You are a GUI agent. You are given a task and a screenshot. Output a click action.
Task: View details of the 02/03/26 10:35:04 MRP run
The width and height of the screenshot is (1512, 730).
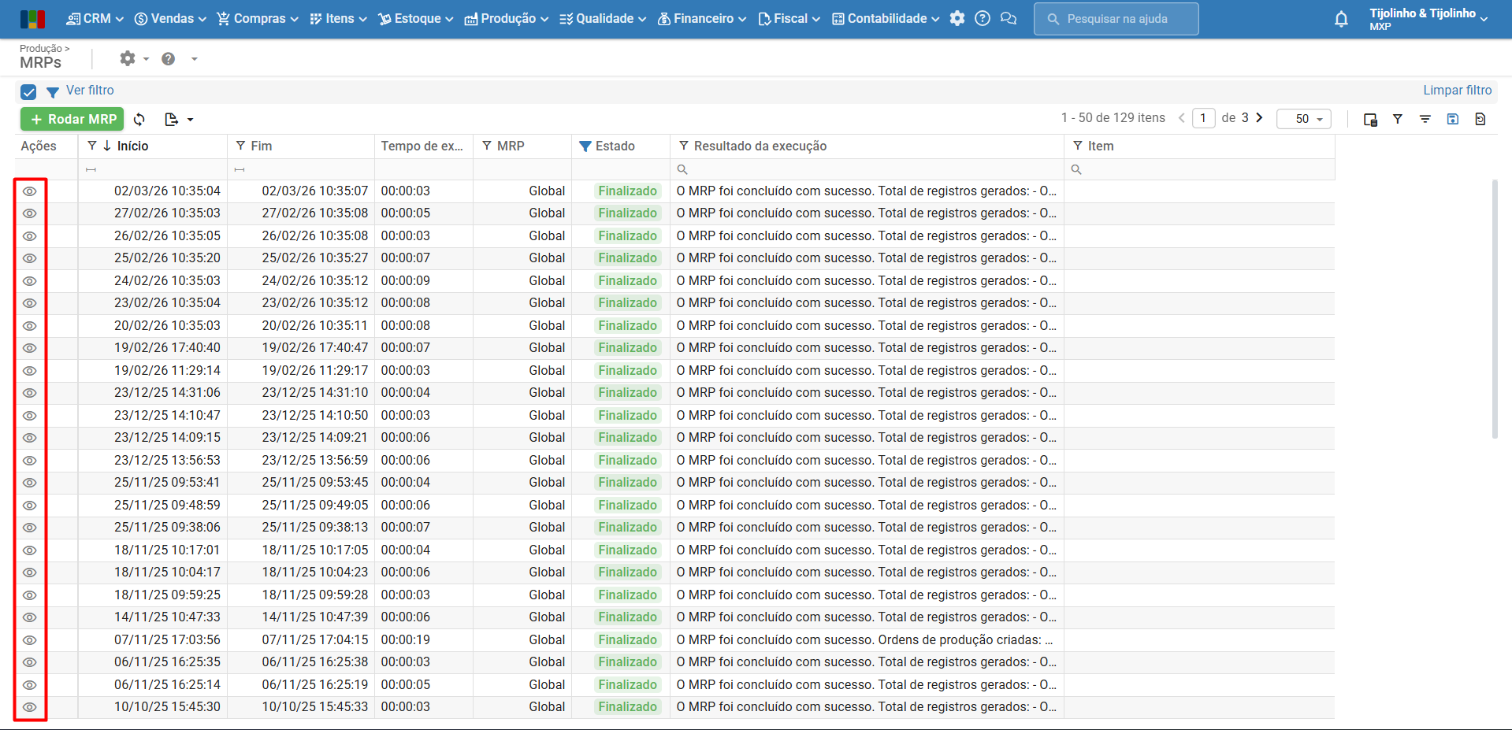coord(30,191)
